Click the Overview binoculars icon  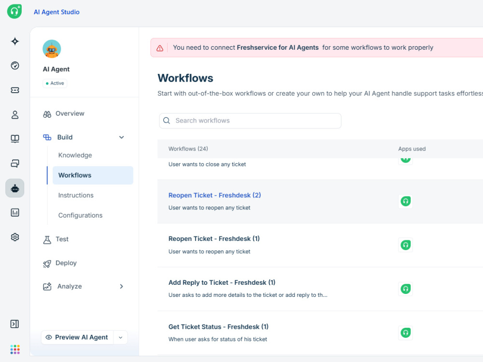[x=47, y=114]
